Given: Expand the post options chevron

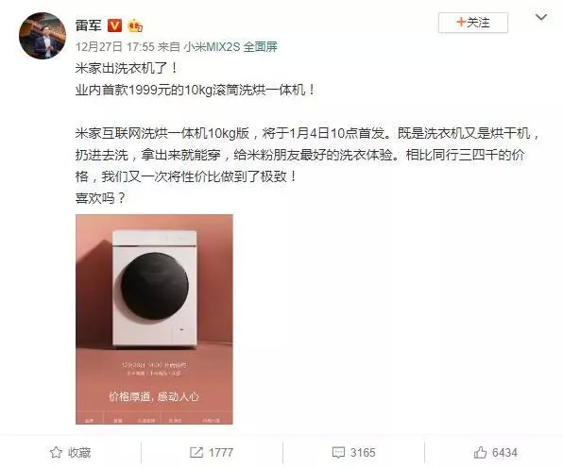Looking at the screenshot, I should point(540,17).
